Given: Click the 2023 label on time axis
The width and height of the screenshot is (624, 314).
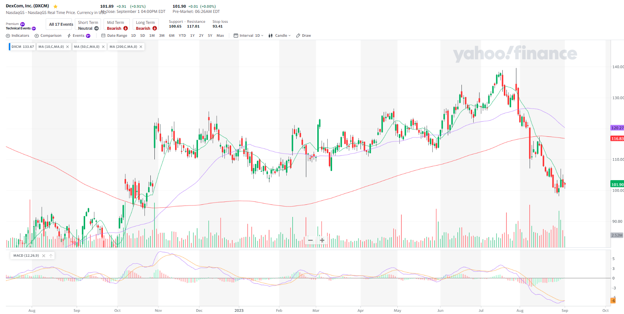Looking at the screenshot, I should pyautogui.click(x=239, y=311).
